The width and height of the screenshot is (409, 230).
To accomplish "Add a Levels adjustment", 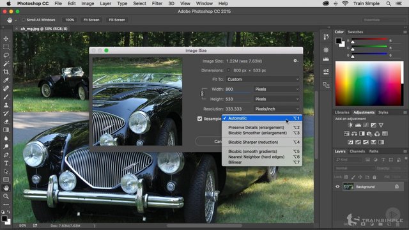I will click(358, 125).
